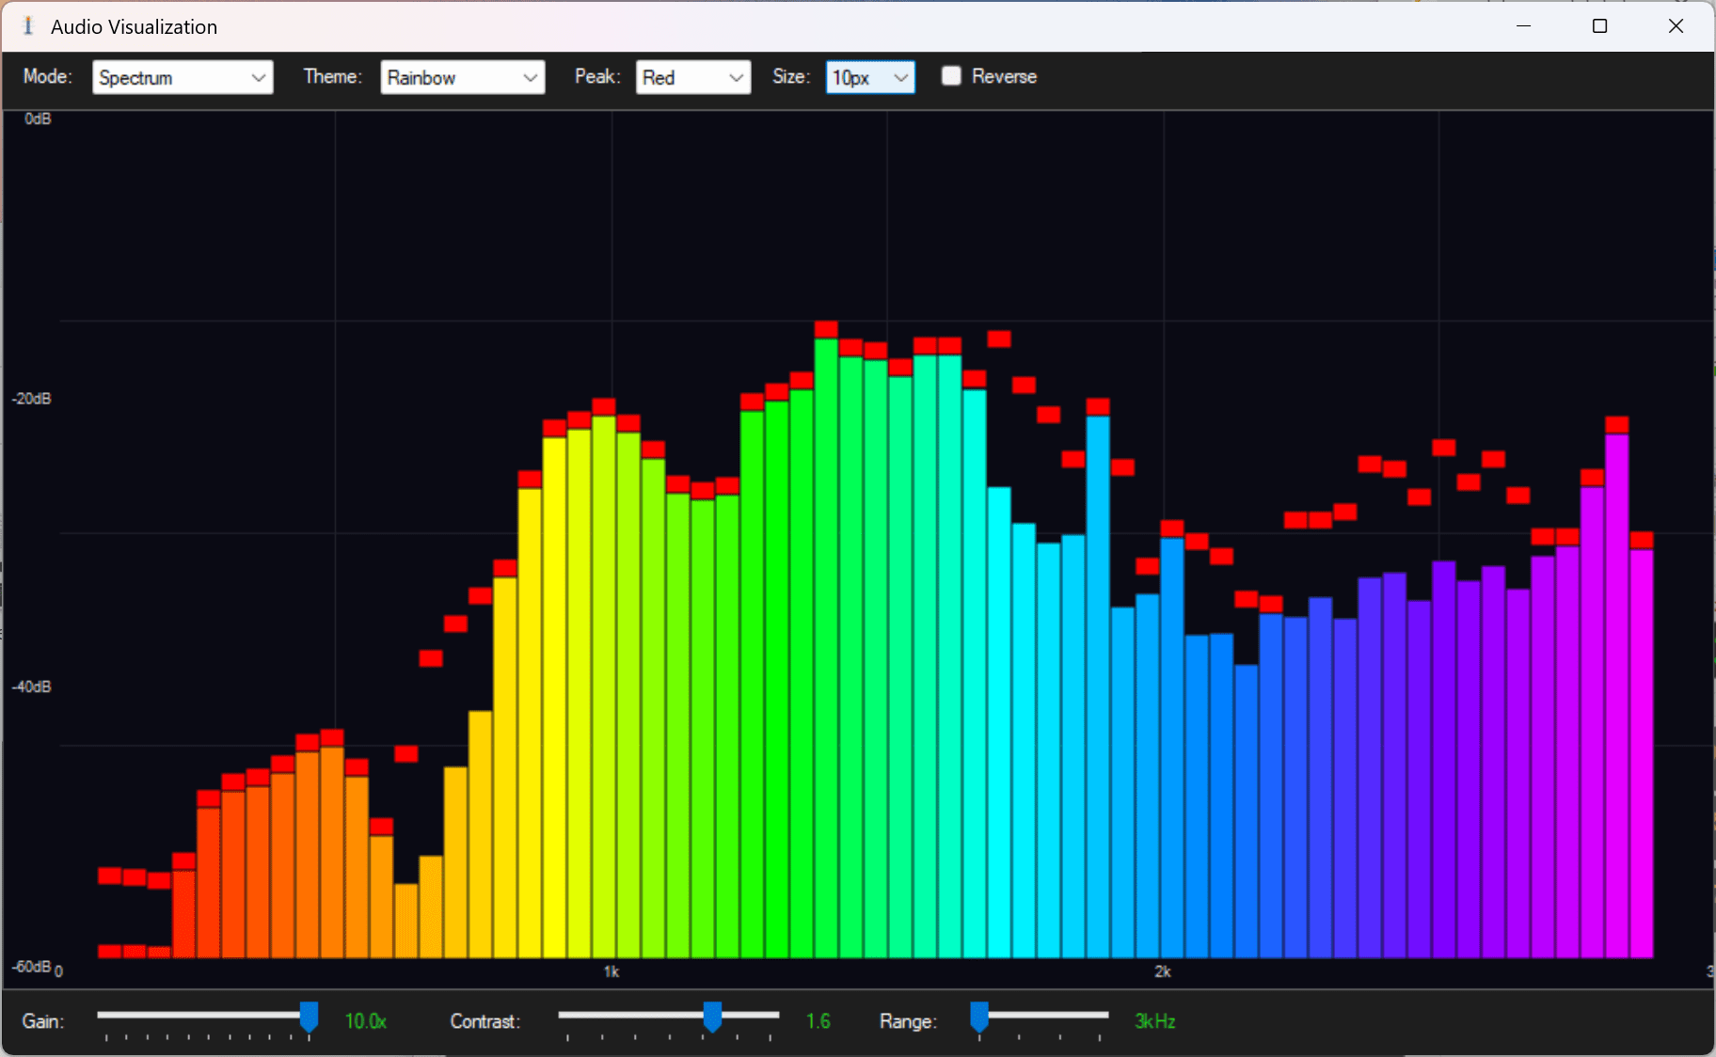The height and width of the screenshot is (1057, 1716).
Task: Click the 3kHz range value text
Action: 1153,1021
